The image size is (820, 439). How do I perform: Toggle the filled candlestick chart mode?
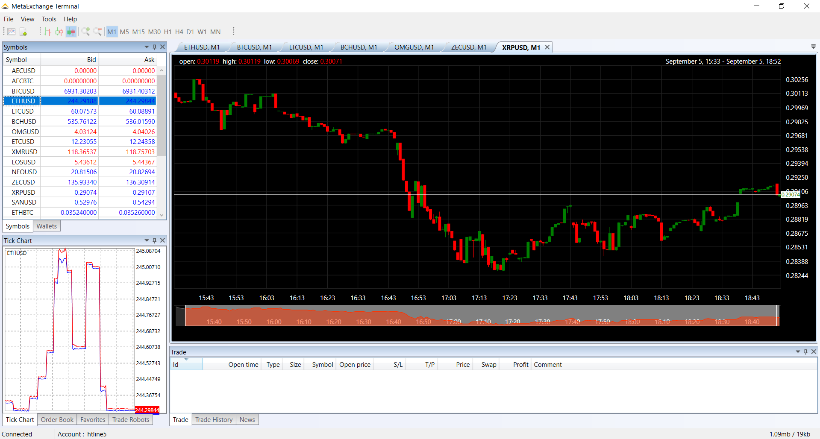(x=71, y=32)
